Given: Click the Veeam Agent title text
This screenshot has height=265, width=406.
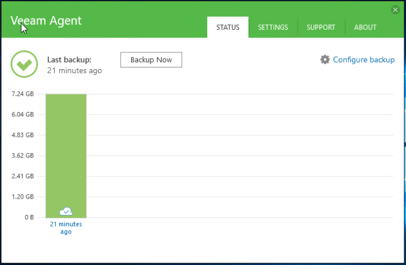Looking at the screenshot, I should [46, 21].
